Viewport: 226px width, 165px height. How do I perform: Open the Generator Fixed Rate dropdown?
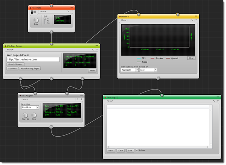point(30,107)
